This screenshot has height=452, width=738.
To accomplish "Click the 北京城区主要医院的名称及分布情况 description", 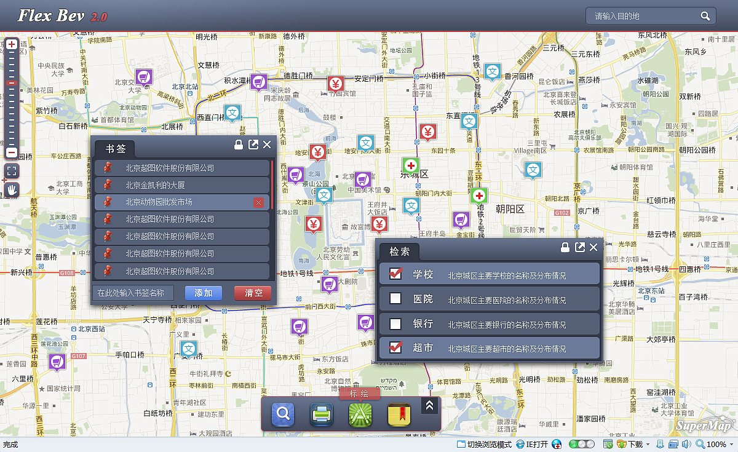I will (507, 300).
